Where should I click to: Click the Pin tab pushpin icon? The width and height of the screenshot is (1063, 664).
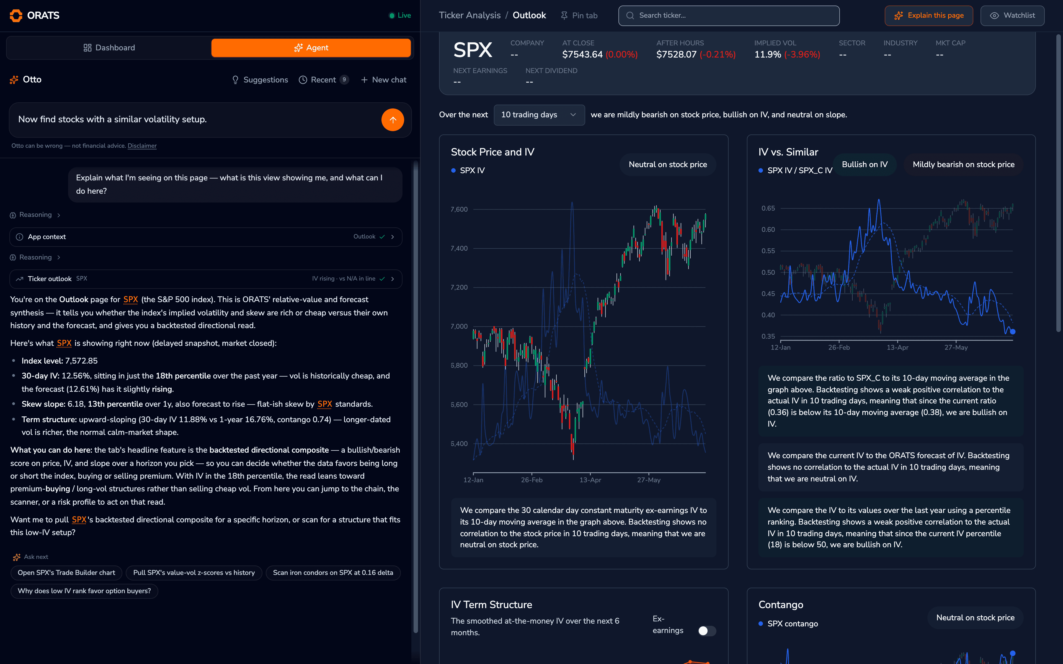pos(564,15)
